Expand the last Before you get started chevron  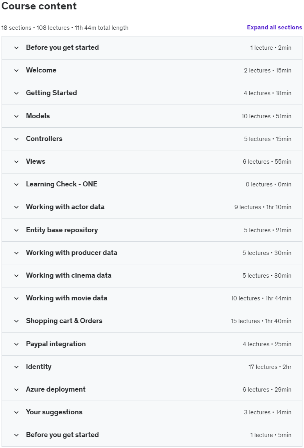pos(16,435)
